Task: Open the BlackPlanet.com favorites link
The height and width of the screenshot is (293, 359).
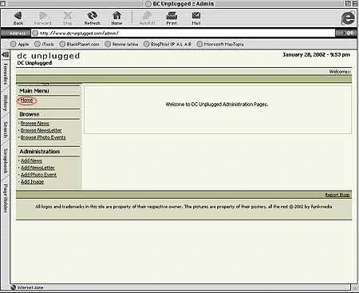Action: (79, 44)
